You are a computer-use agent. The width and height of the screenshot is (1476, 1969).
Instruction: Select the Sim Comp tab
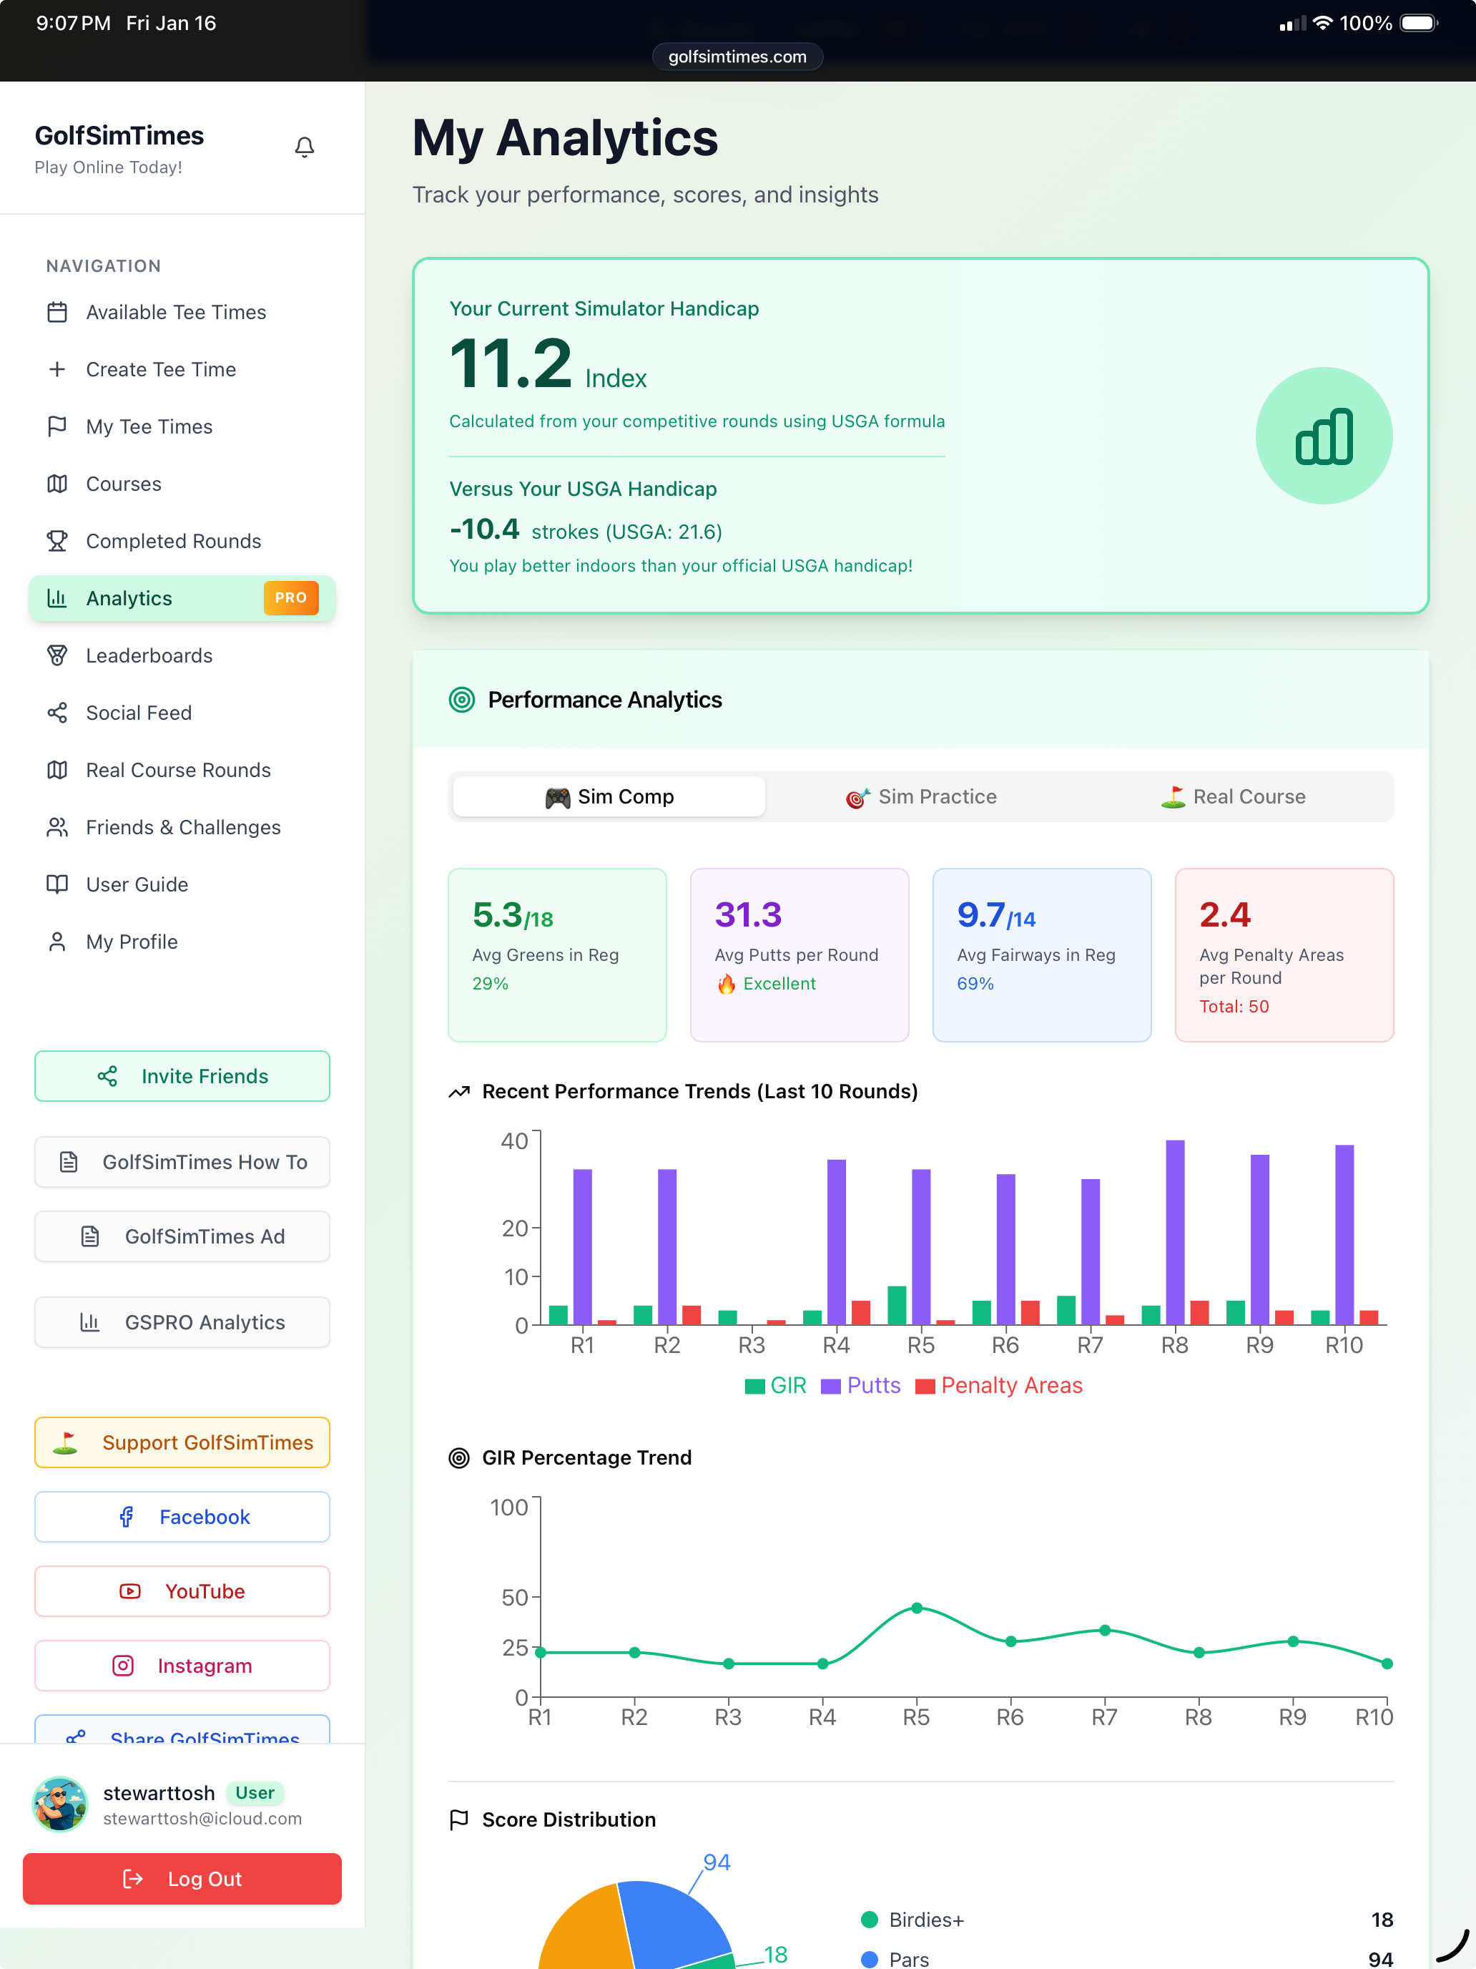click(609, 796)
